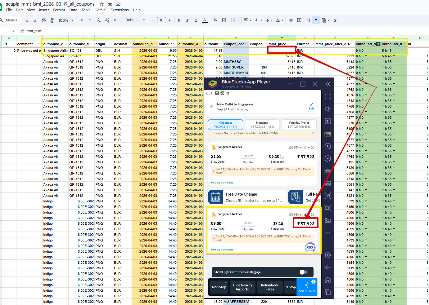The image size is (429, 305).
Task: Click the paint format icon
Action: [x=52, y=20]
